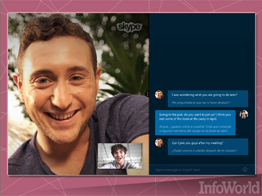Select the self-view video thumbnail
Viewport: 262px width, 196px height.
pos(120,156)
